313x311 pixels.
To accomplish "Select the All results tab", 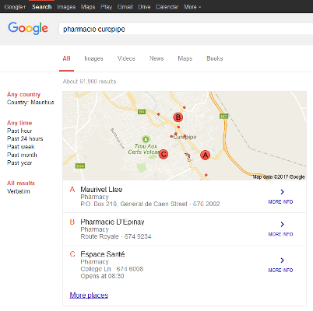I will (x=66, y=58).
